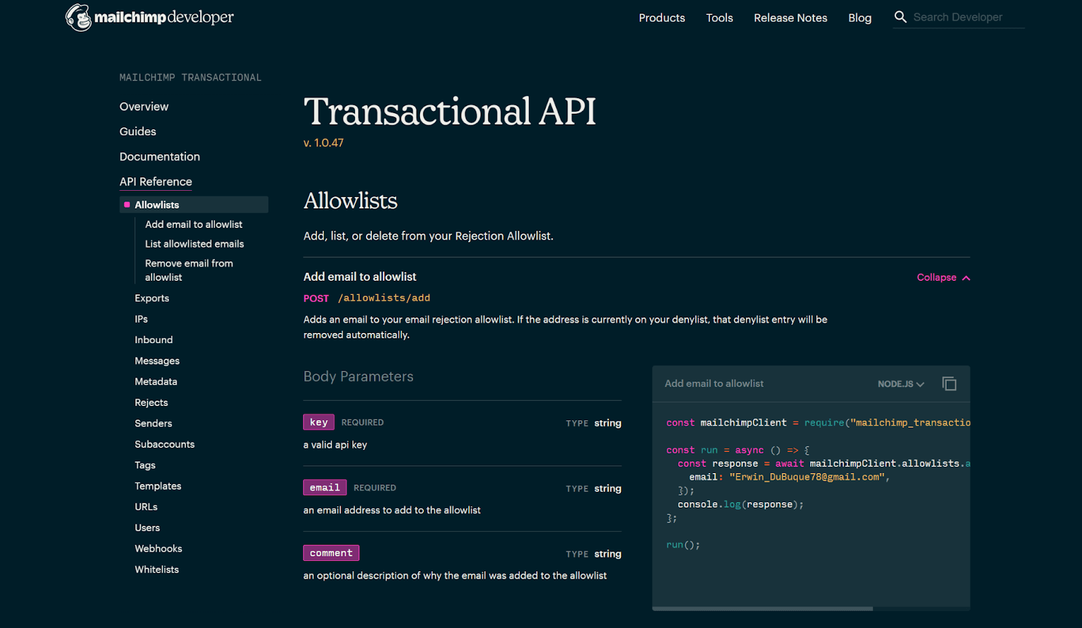This screenshot has width=1082, height=628.
Task: Click the scrollbar below the code panel
Action: pyautogui.click(x=763, y=608)
